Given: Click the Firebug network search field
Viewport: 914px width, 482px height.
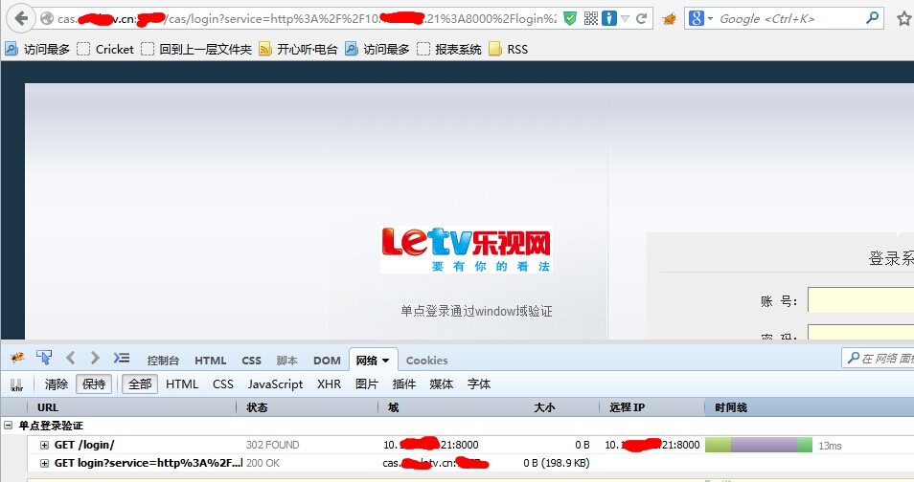Looking at the screenshot, I should [879, 358].
